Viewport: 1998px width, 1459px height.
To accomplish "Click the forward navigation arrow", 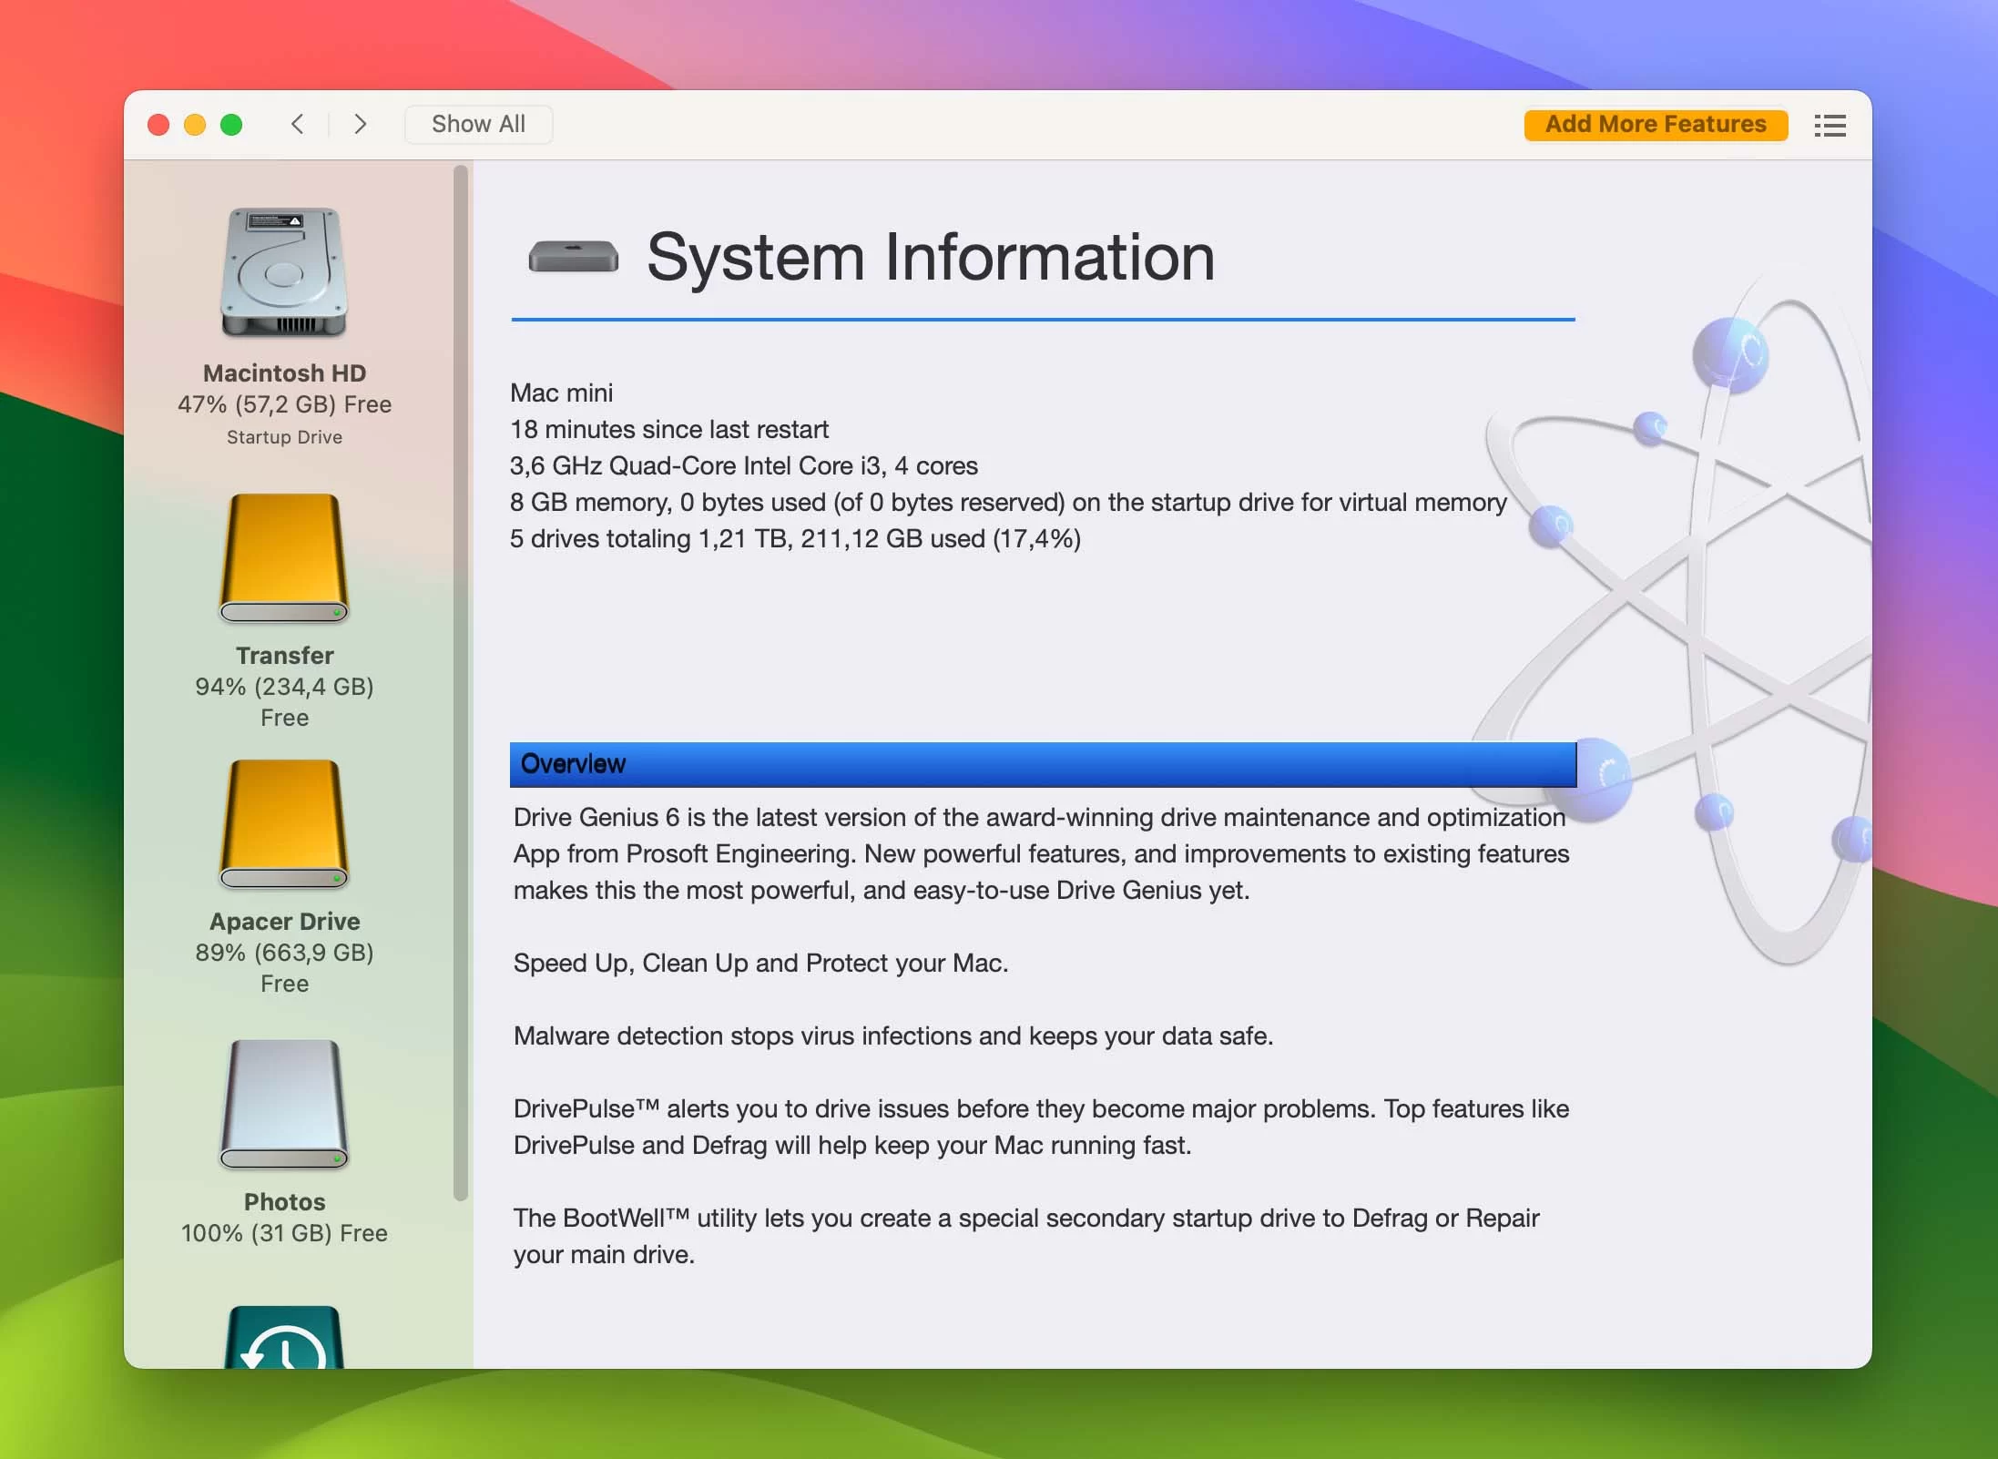I will click(x=357, y=124).
